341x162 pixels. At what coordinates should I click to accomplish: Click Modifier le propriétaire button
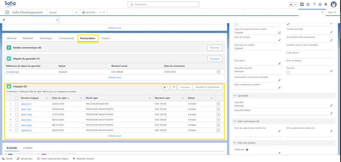tap(208, 87)
